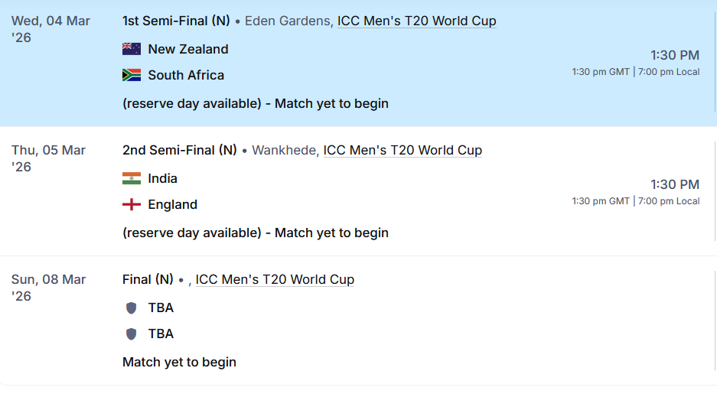The width and height of the screenshot is (717, 394).
Task: Select the England team name
Action: (173, 204)
